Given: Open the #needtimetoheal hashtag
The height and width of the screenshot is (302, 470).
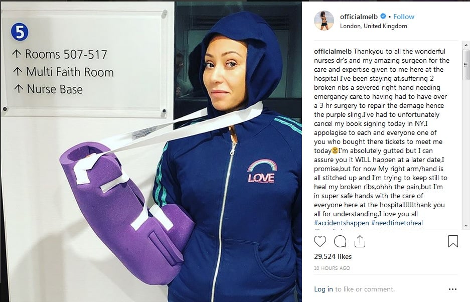Looking at the screenshot, I should (397, 223).
